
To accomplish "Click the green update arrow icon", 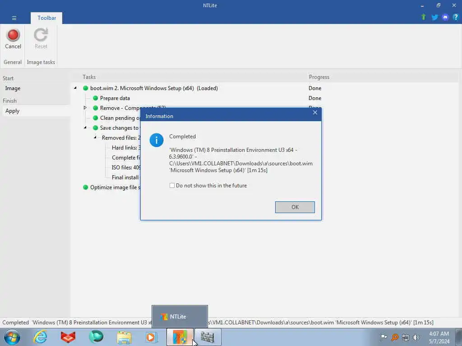I will [x=424, y=17].
